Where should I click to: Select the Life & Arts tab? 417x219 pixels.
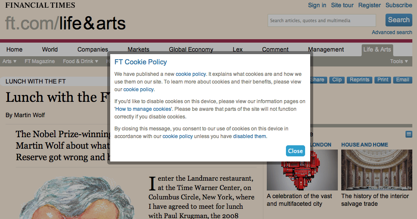coord(377,50)
